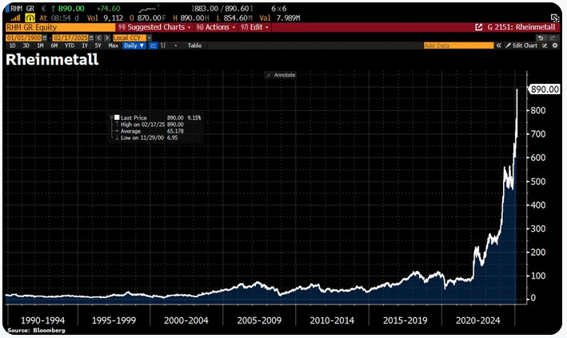Click the Local CCY currency field

pos(130,38)
